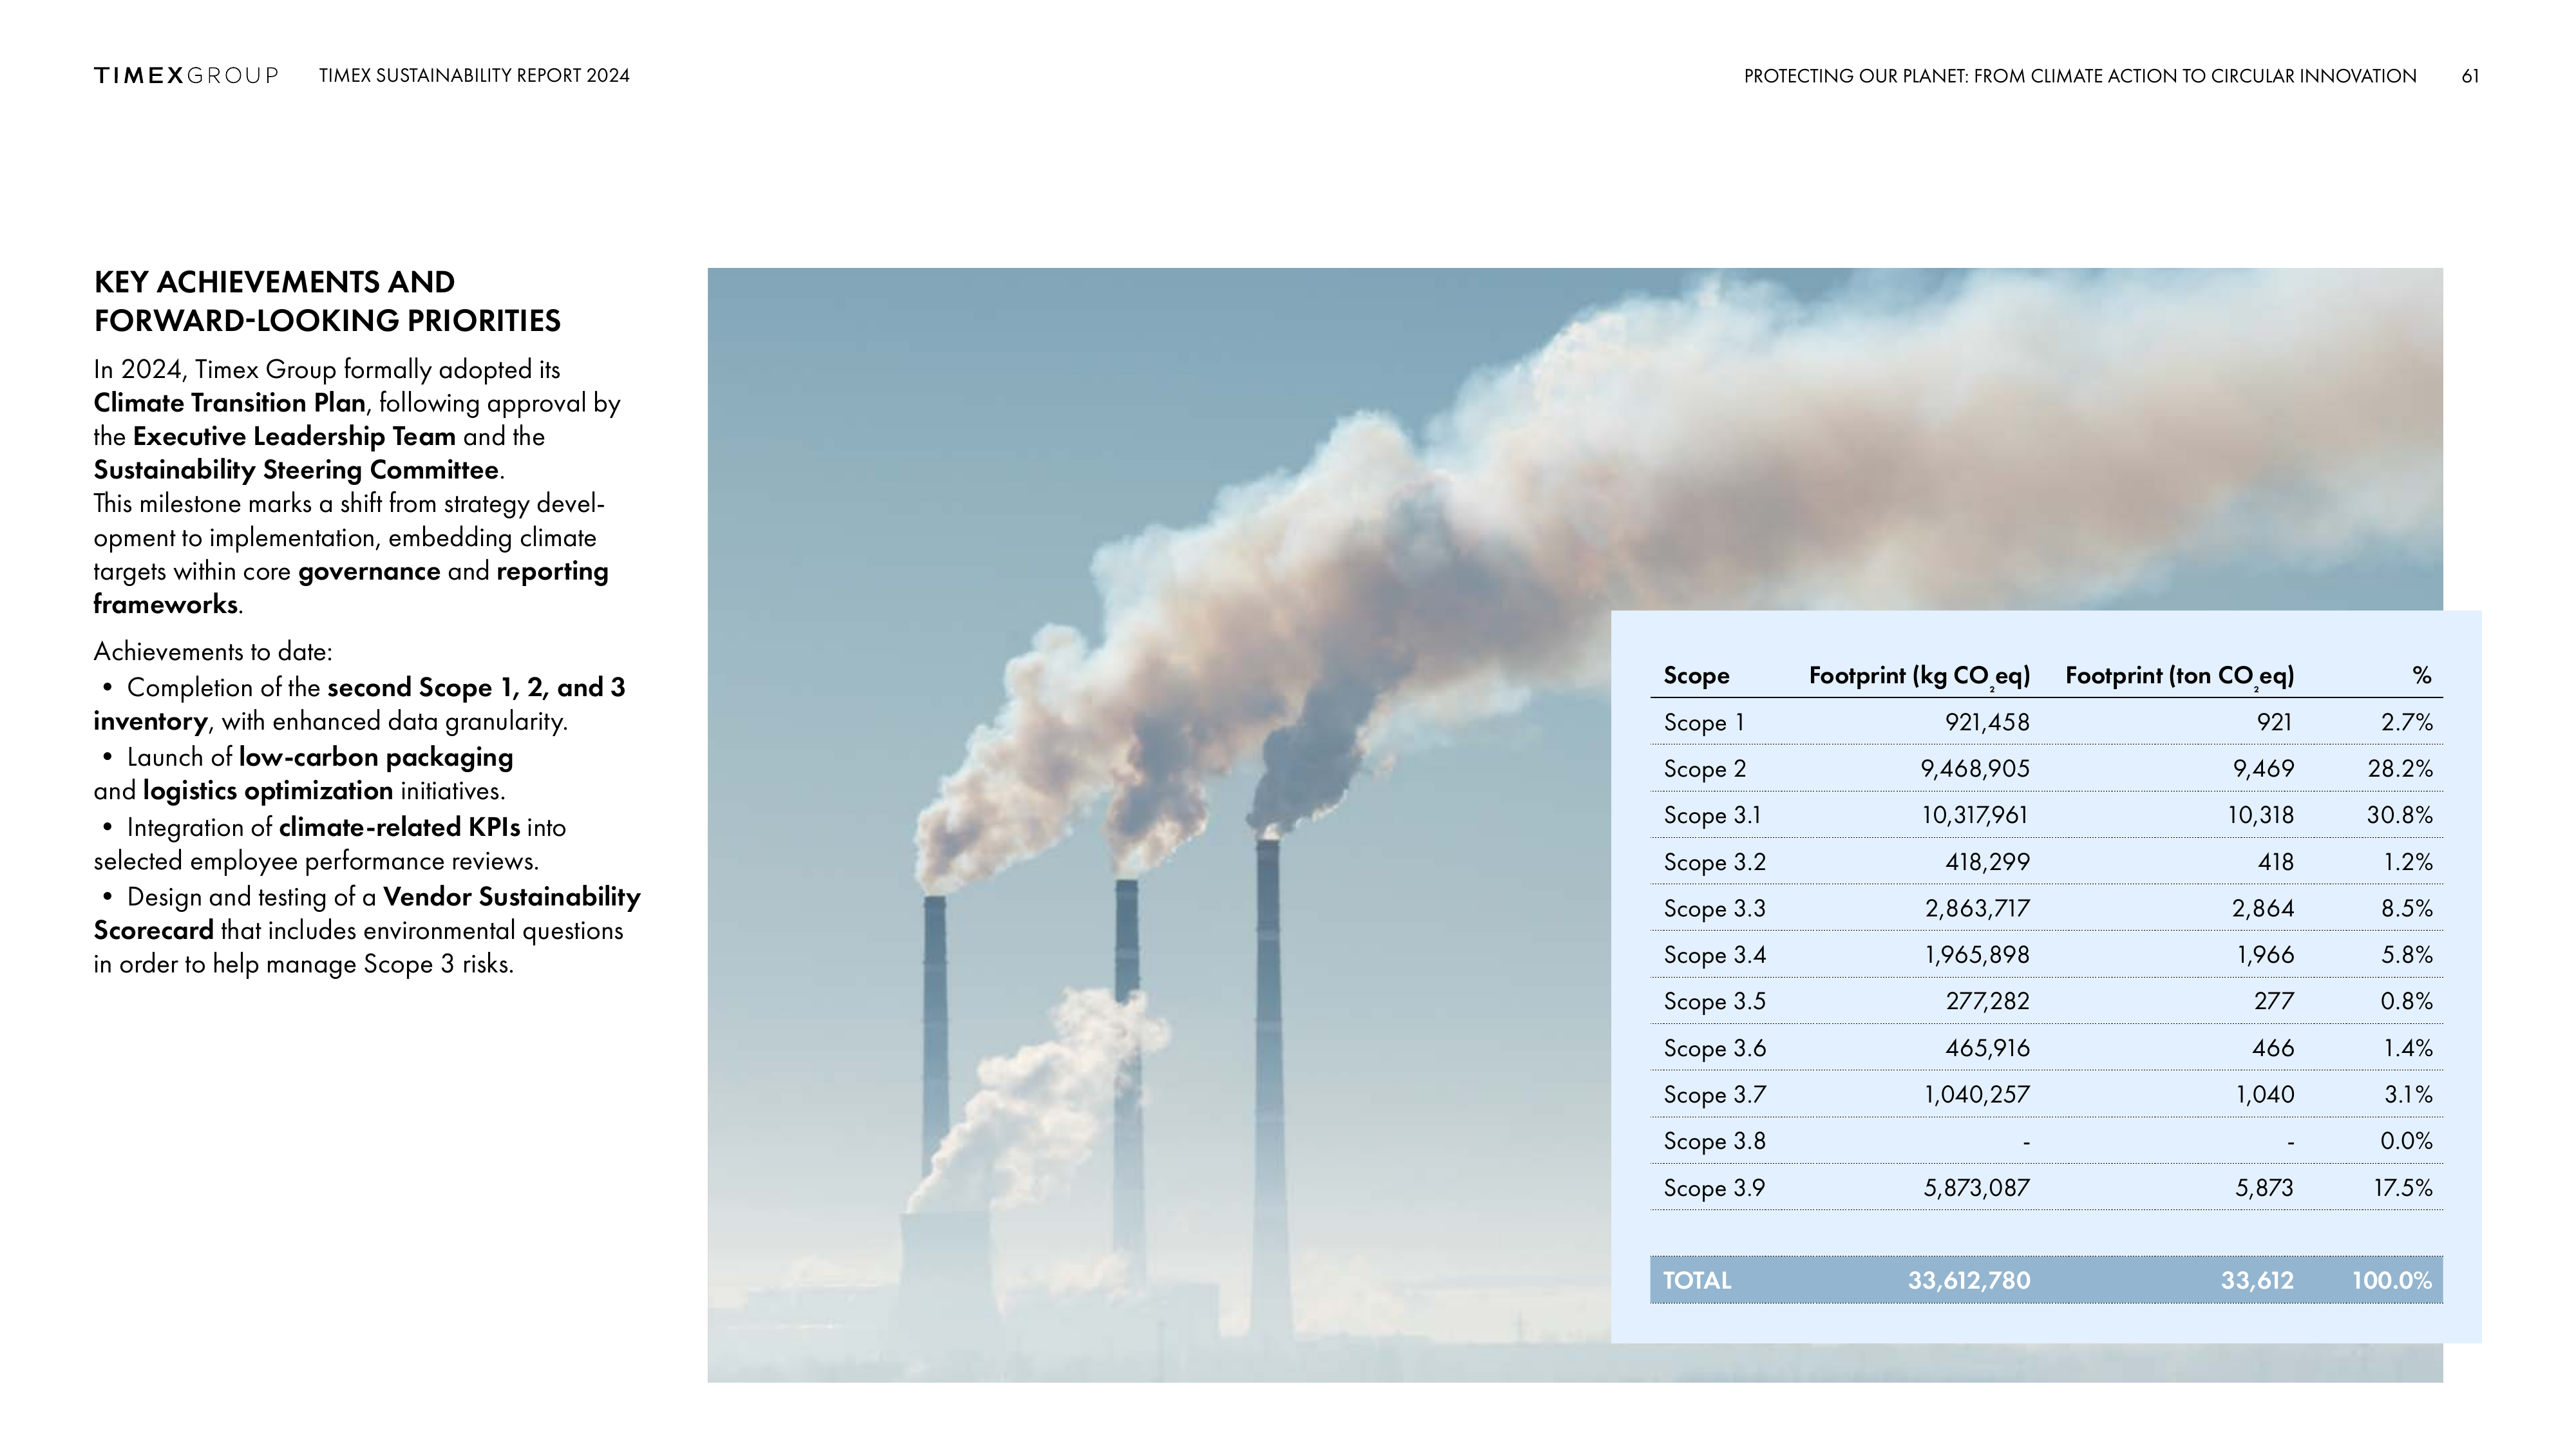Screen dimensions: 2576x1449
Task: Click the total value 33,612,780
Action: pos(1969,1281)
